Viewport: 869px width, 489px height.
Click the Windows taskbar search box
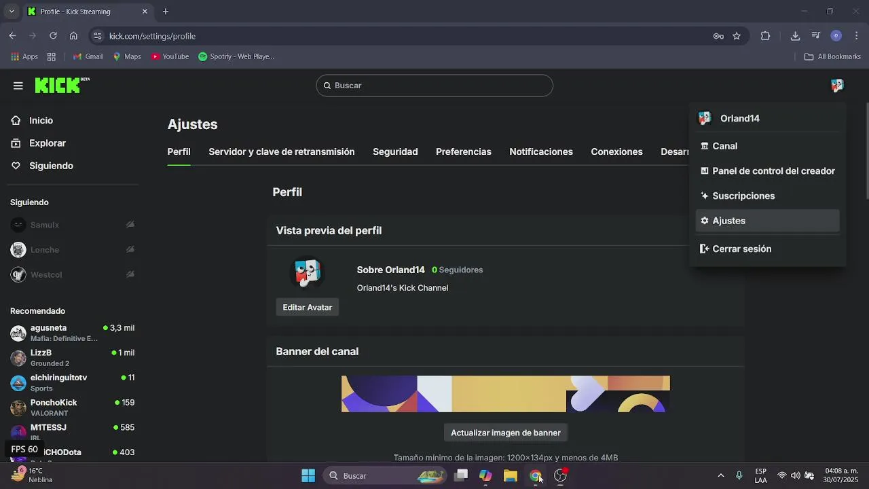tap(384, 475)
